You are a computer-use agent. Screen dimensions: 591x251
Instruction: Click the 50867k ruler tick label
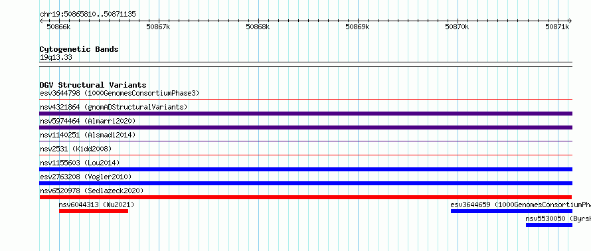(x=158, y=27)
